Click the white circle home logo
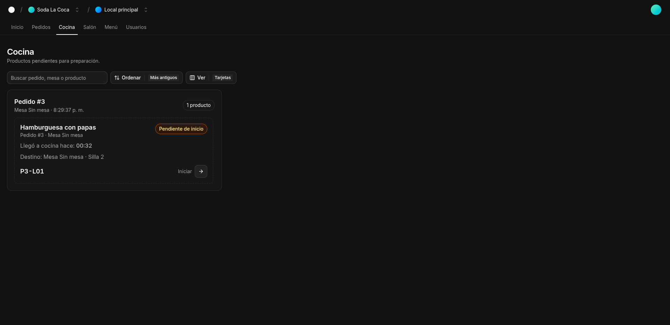670x325 pixels. pyautogui.click(x=12, y=10)
